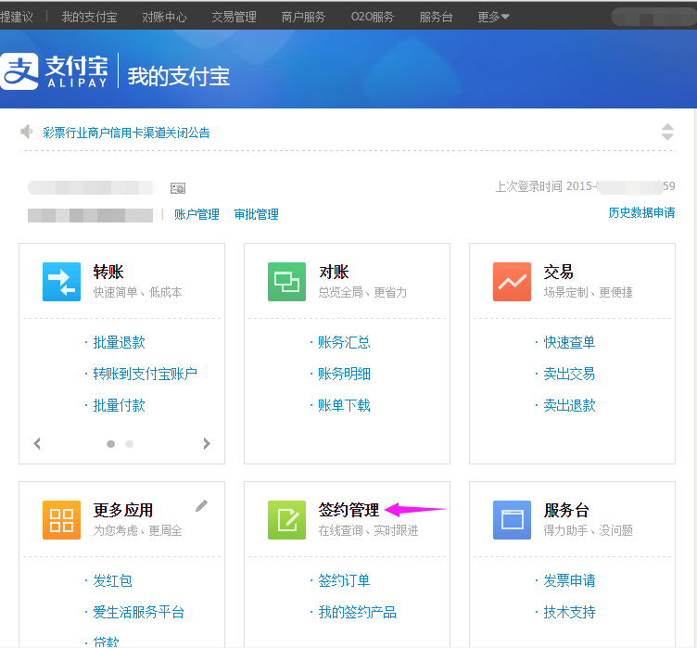
Task: Open 提建议 in top navigation
Action: click(17, 17)
